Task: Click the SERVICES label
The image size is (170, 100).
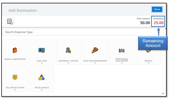Action: [148, 61]
